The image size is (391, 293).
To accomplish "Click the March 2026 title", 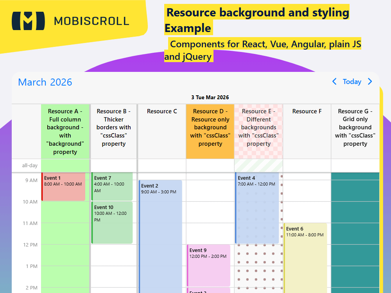I will pyautogui.click(x=45, y=82).
